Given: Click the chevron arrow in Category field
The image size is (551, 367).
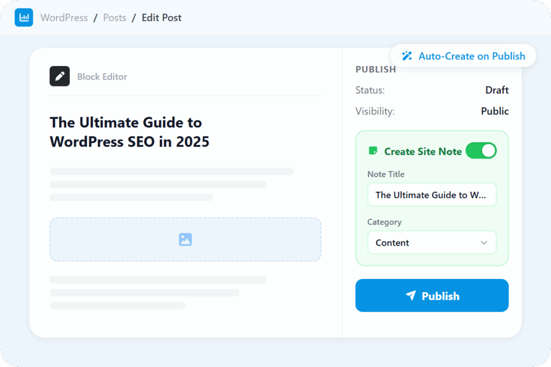Looking at the screenshot, I should (484, 242).
